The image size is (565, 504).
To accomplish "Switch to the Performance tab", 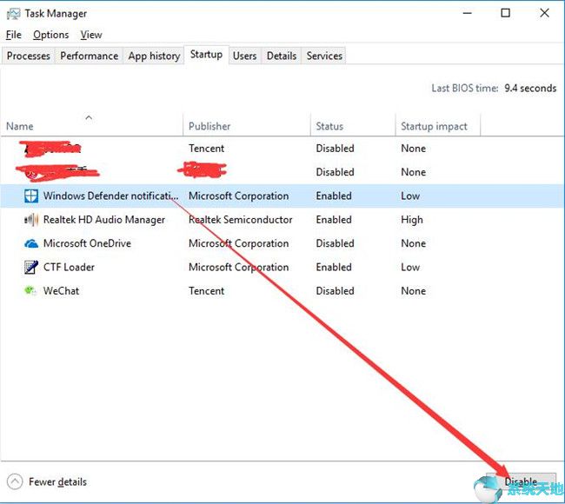I will (89, 56).
